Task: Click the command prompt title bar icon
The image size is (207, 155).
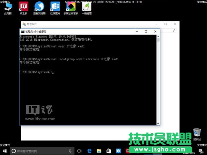Action: pos(23,32)
